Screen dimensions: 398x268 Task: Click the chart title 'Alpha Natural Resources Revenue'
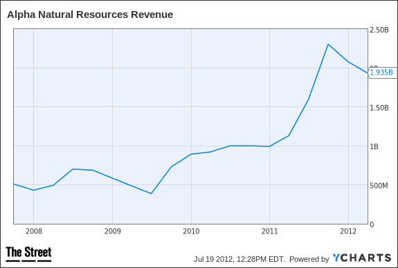click(x=90, y=15)
